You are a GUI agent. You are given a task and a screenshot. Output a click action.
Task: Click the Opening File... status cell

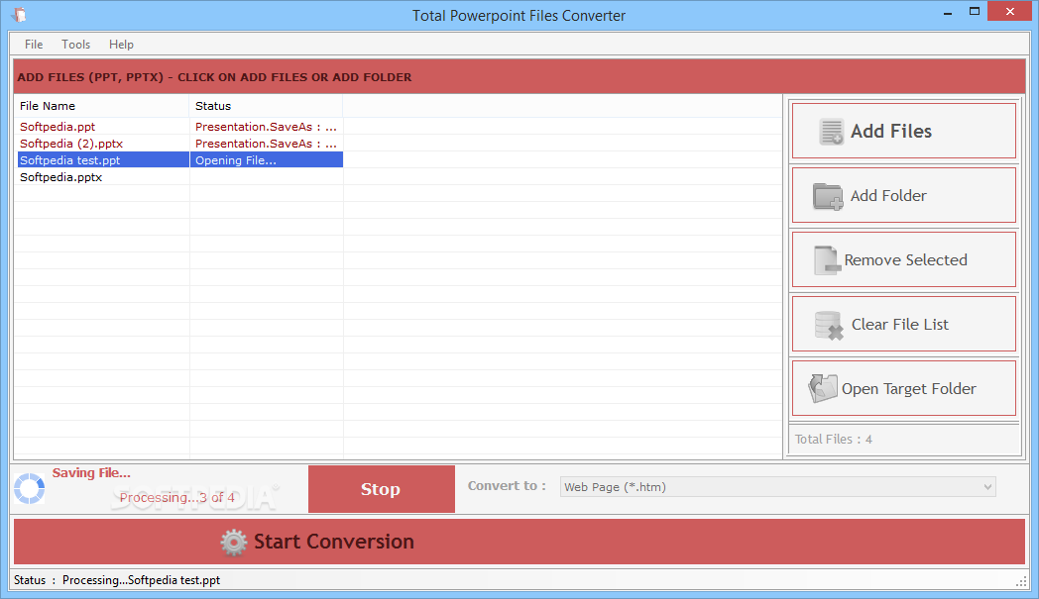266,160
